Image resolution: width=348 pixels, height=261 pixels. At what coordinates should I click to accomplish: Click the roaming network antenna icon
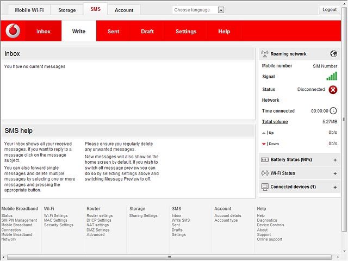(265, 54)
